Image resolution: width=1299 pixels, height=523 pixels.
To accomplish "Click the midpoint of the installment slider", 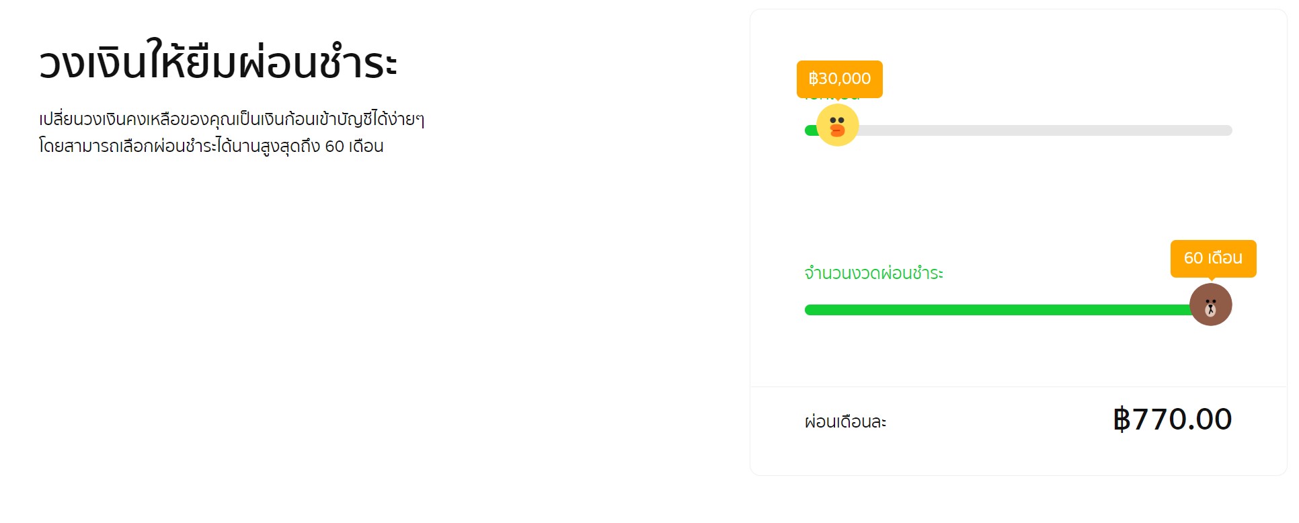I will click(1019, 310).
